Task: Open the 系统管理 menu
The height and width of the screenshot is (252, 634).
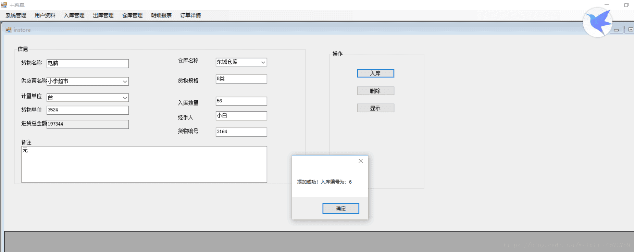Action: pos(16,15)
